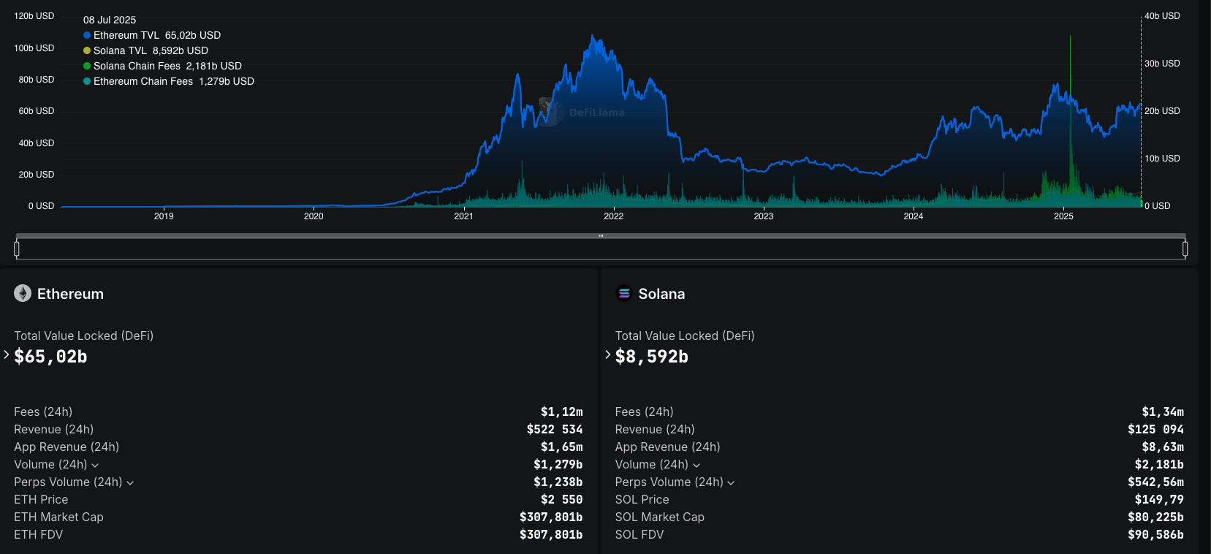This screenshot has width=1211, height=554.
Task: Click the 2019 label on chart x-axis
Action: tap(164, 216)
